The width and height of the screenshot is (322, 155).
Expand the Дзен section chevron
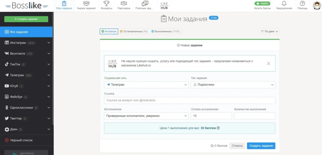click(x=49, y=129)
